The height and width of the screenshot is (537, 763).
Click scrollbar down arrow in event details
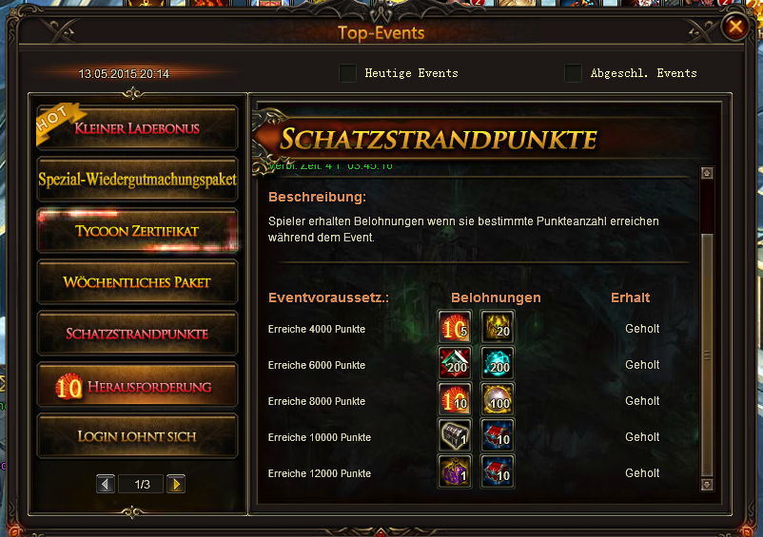point(707,484)
